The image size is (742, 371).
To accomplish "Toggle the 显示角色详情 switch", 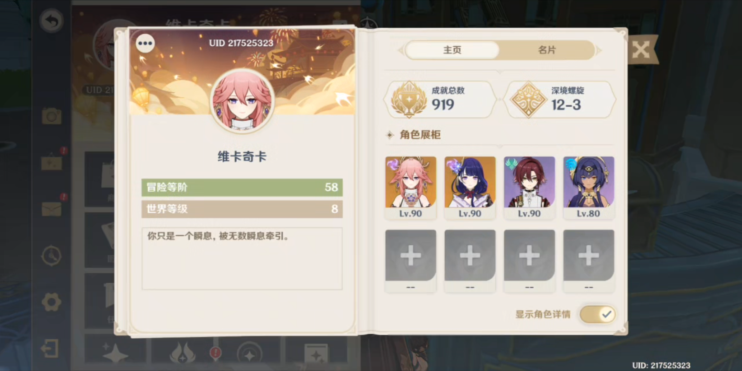I will pos(597,314).
